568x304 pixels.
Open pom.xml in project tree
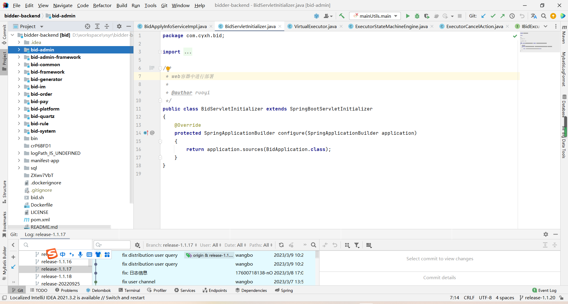(x=40, y=220)
